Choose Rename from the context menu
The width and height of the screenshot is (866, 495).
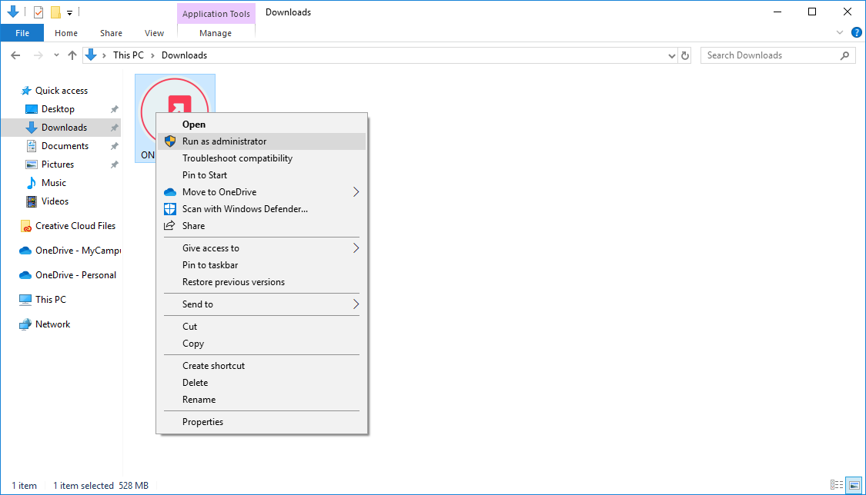click(x=262, y=400)
